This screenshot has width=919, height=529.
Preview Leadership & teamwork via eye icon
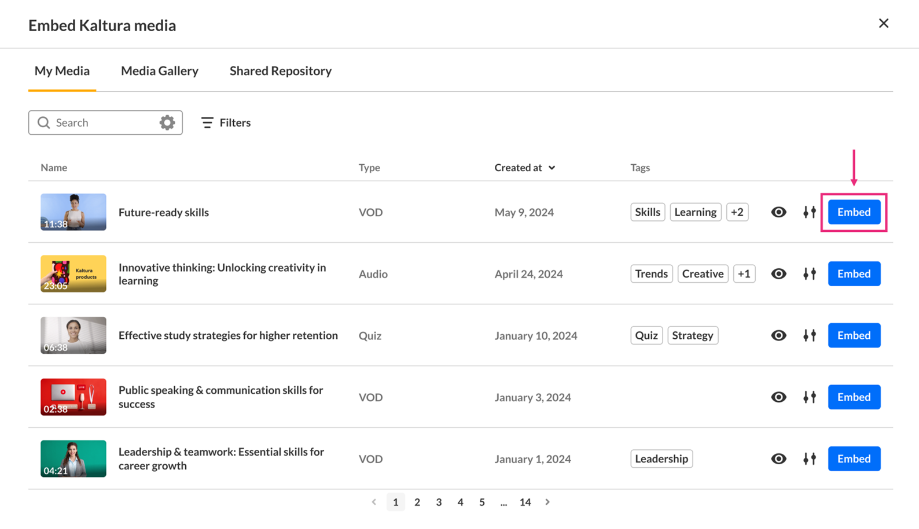click(x=778, y=459)
